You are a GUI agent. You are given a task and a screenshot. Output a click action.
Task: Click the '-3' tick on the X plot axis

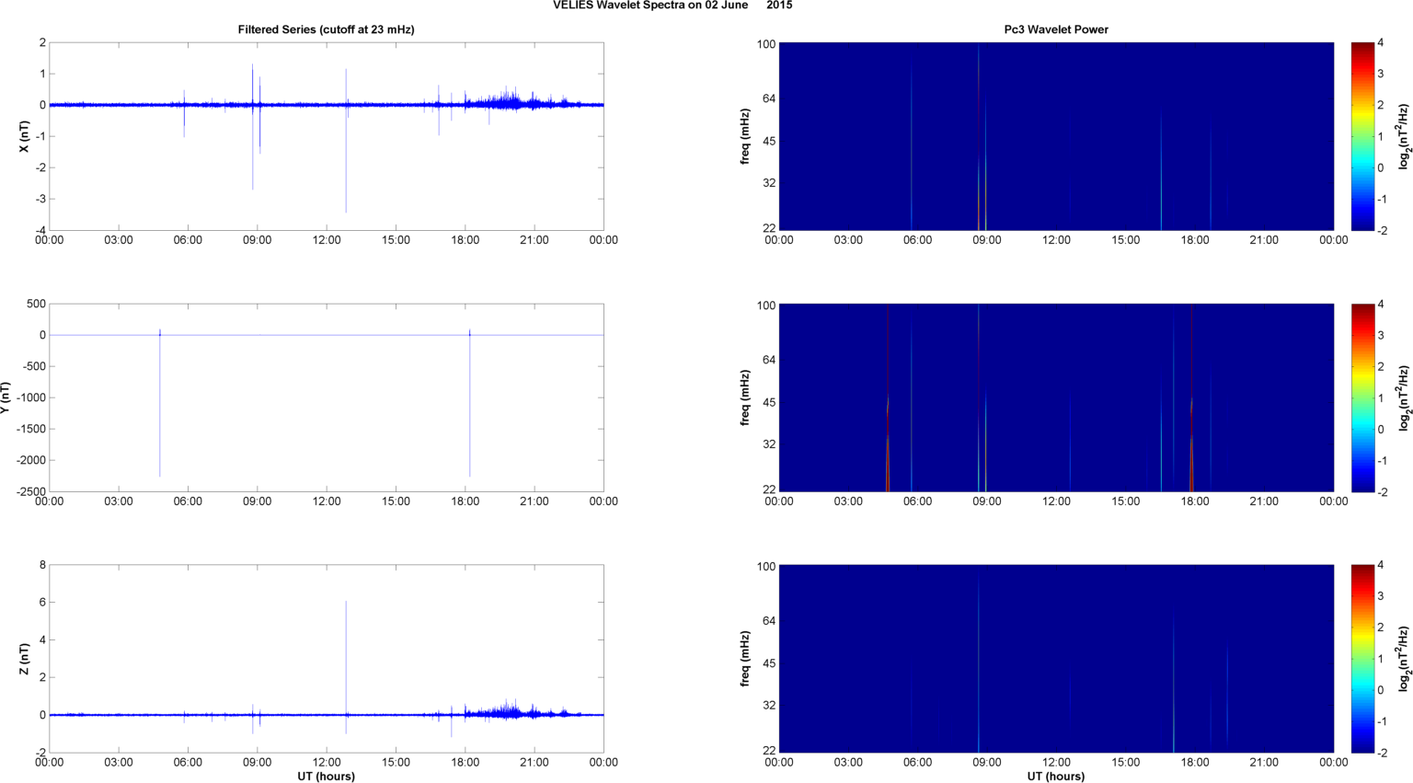click(41, 199)
